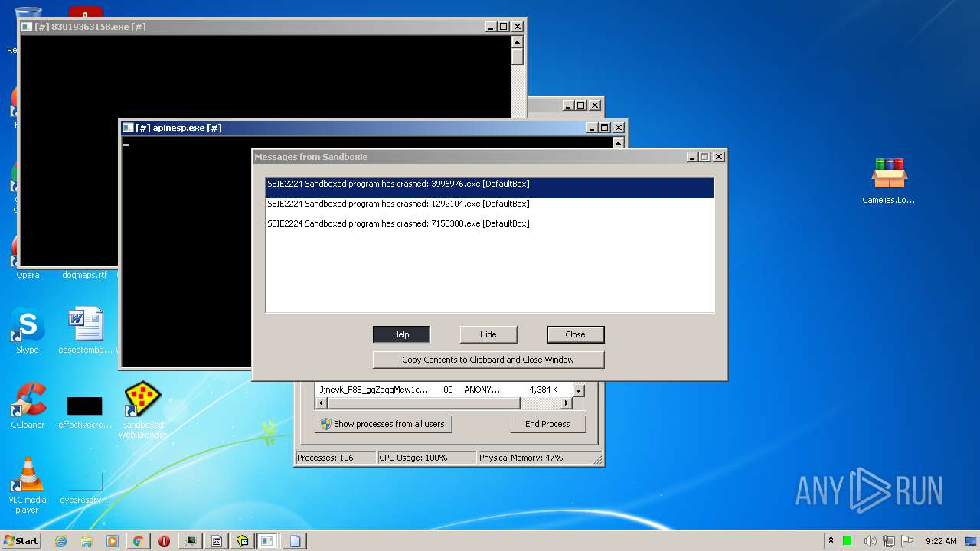Viewport: 980px width, 551px height.
Task: Switch to Task Manager taskbar button
Action: (190, 541)
